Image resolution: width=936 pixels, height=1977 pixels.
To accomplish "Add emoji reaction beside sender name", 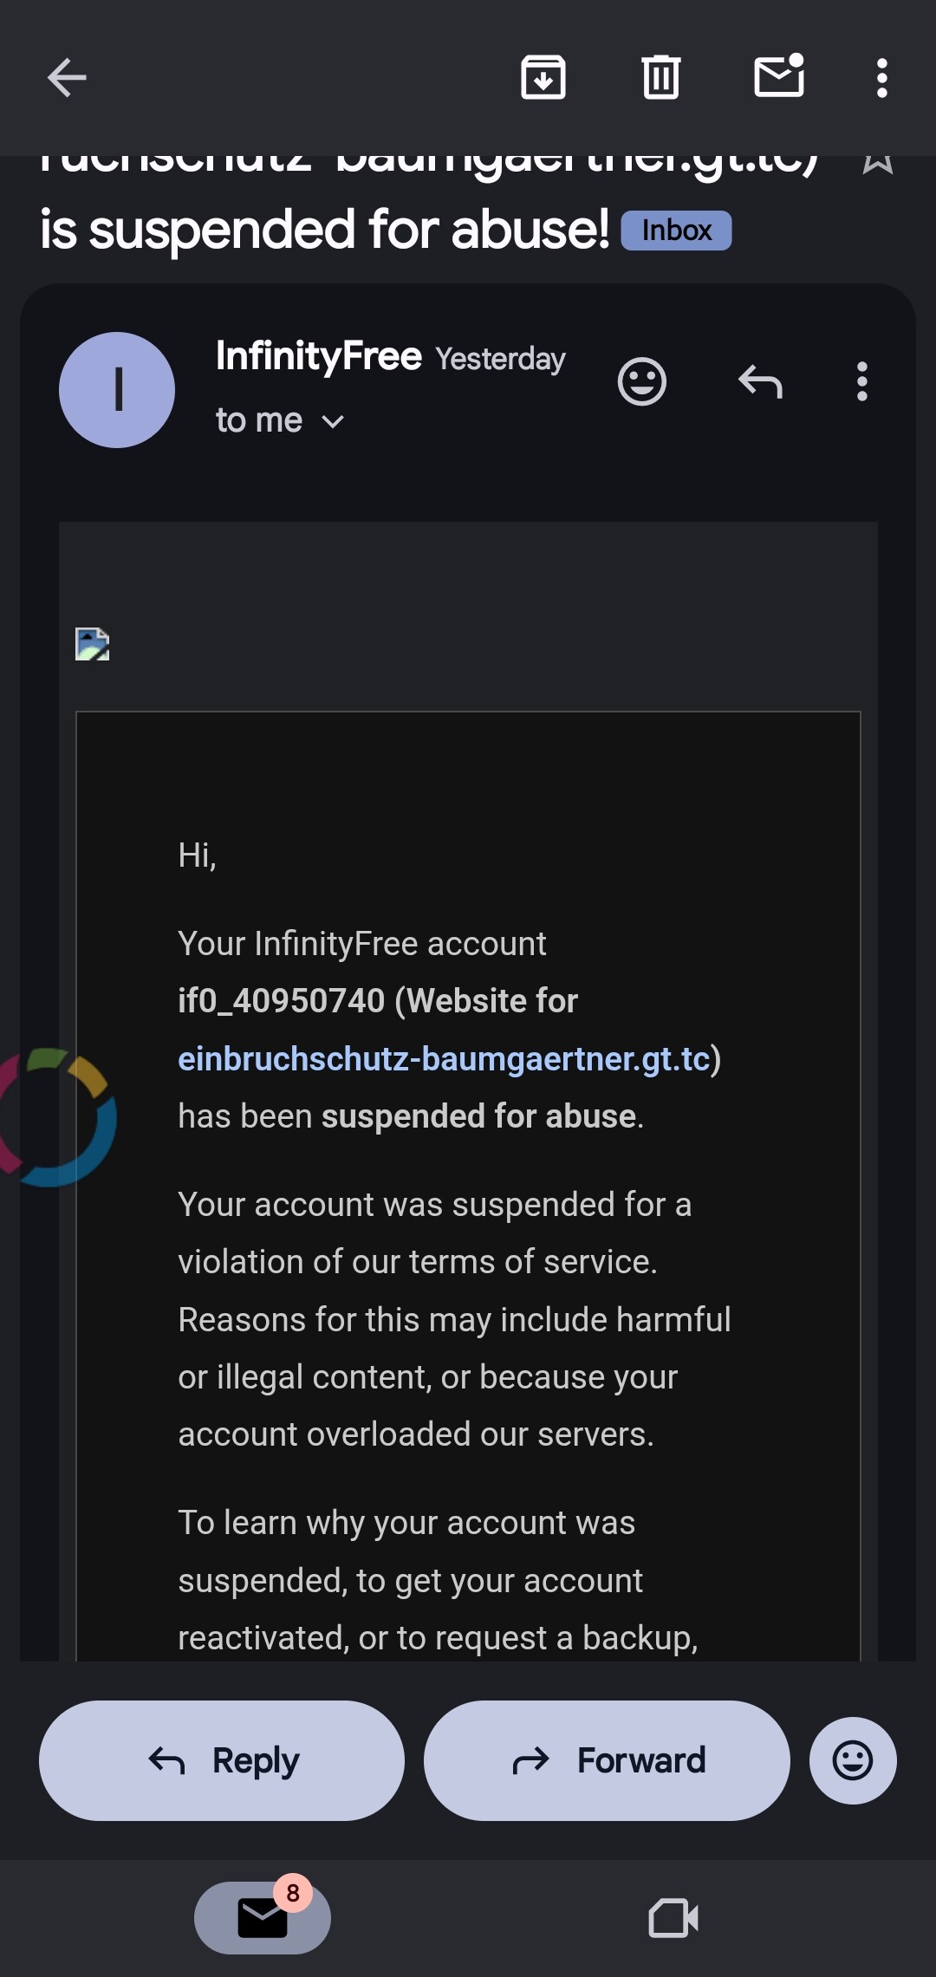I will [x=641, y=381].
